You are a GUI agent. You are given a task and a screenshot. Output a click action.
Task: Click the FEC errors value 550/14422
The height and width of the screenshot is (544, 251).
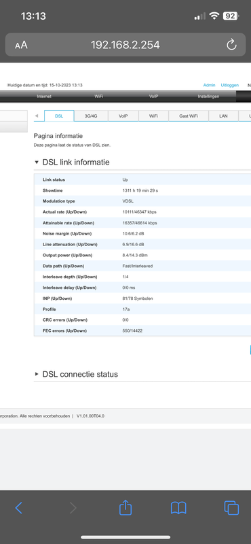(x=132, y=330)
